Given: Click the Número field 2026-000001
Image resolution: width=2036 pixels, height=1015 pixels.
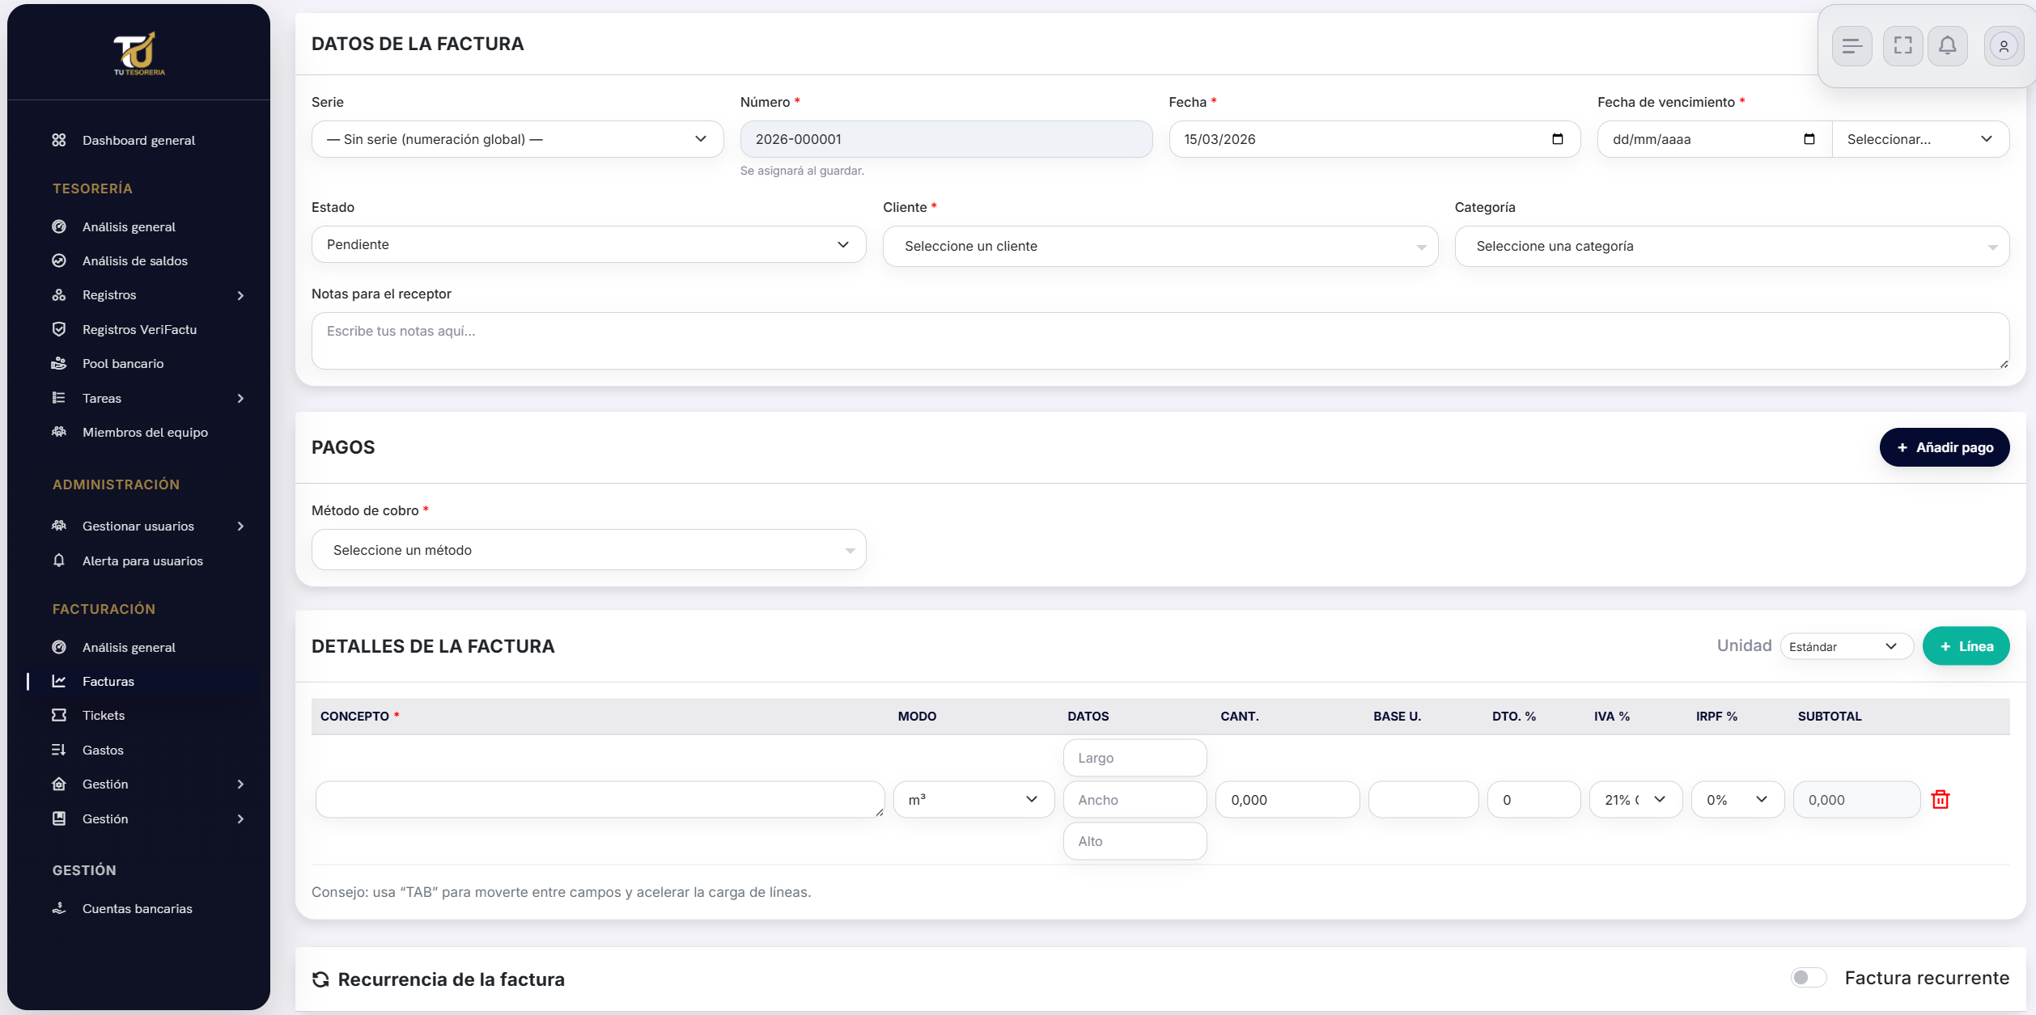Looking at the screenshot, I should click(x=946, y=139).
